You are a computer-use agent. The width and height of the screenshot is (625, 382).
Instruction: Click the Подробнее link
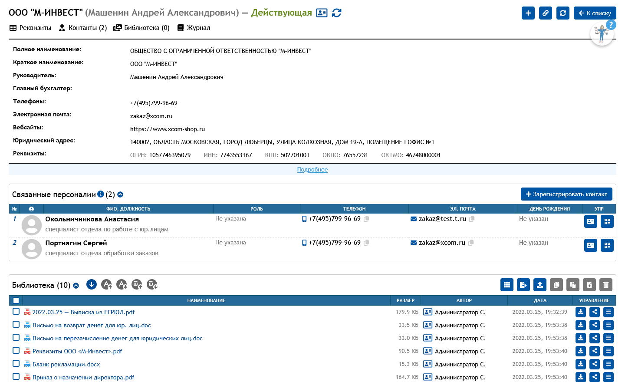(x=312, y=170)
